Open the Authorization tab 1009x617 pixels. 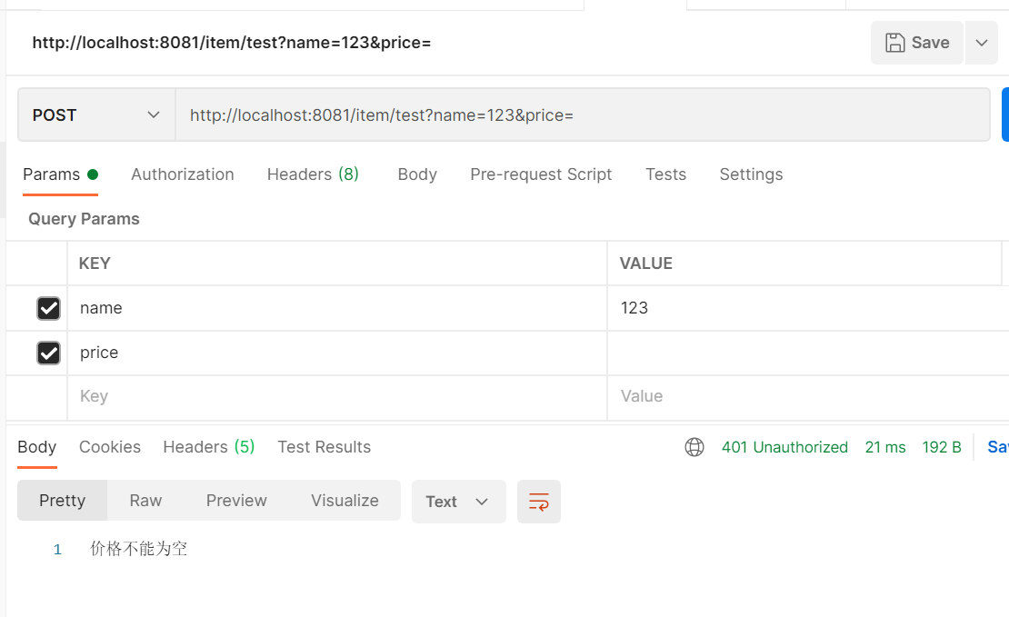183,174
